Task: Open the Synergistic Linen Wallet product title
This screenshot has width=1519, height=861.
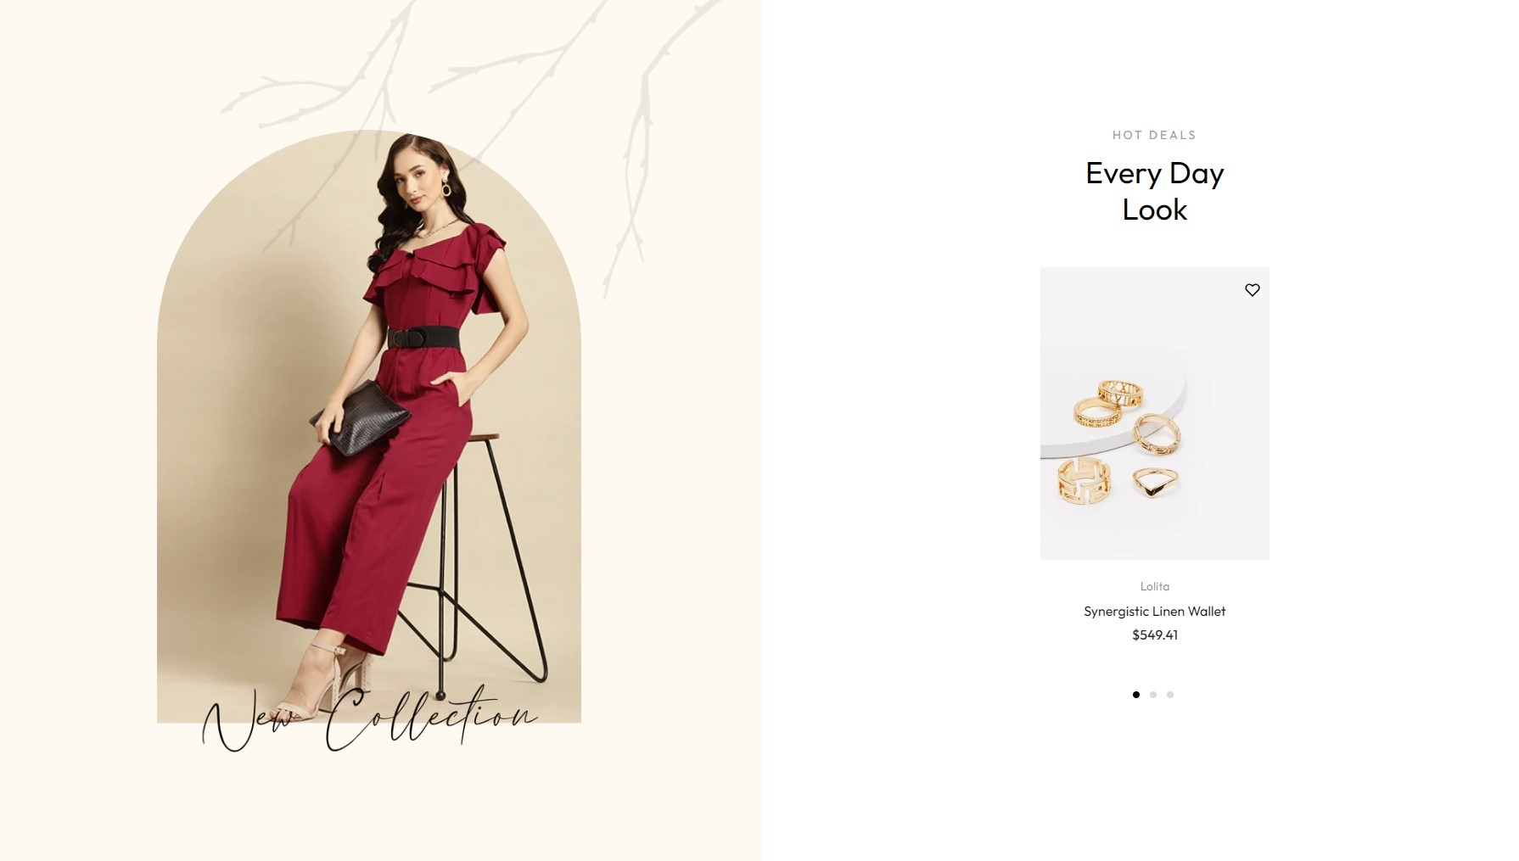Action: click(1155, 611)
